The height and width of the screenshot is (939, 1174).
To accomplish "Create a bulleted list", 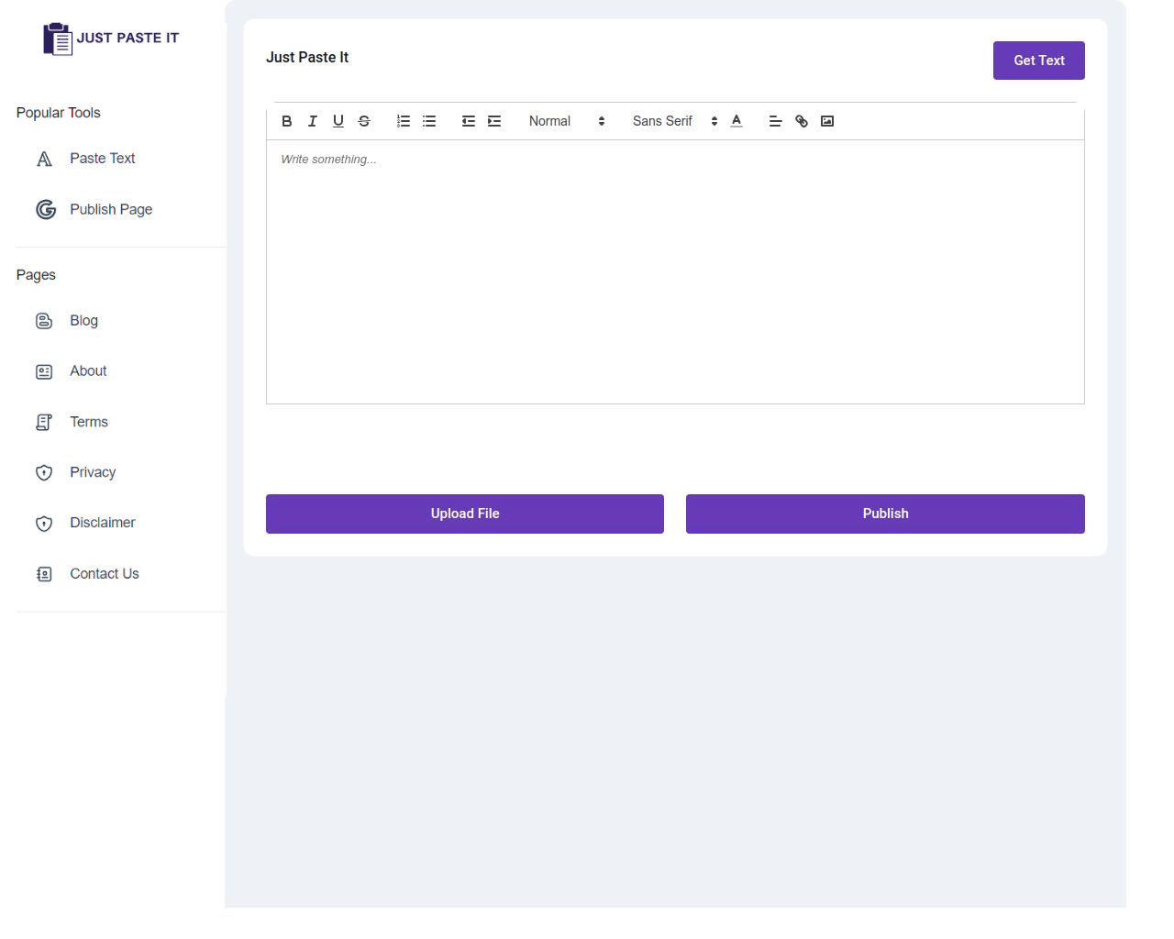I will pyautogui.click(x=428, y=120).
